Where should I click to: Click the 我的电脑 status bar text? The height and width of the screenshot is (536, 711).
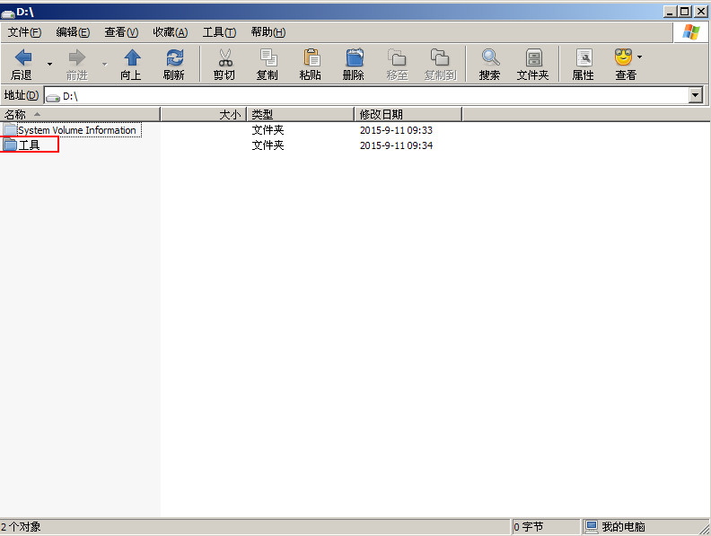pyautogui.click(x=624, y=526)
